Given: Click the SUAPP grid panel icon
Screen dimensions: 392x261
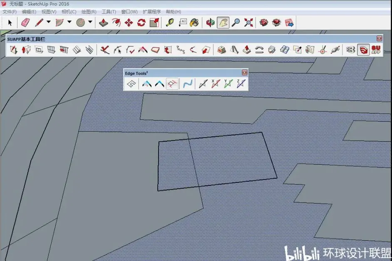Looking at the screenshot, I should coord(51,50).
